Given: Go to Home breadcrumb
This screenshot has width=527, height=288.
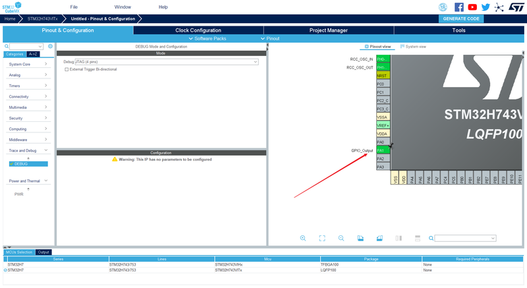Looking at the screenshot, I should tap(10, 19).
